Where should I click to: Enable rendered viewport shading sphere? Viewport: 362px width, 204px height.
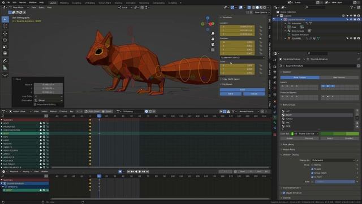(265, 7)
